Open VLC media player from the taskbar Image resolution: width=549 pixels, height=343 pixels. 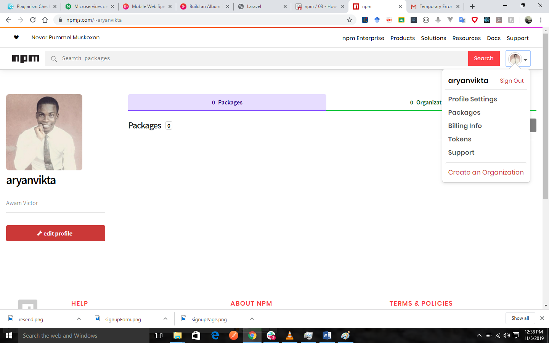click(x=290, y=335)
